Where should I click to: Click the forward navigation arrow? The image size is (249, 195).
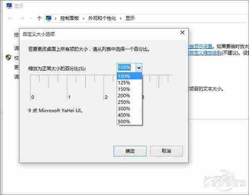pos(22,18)
